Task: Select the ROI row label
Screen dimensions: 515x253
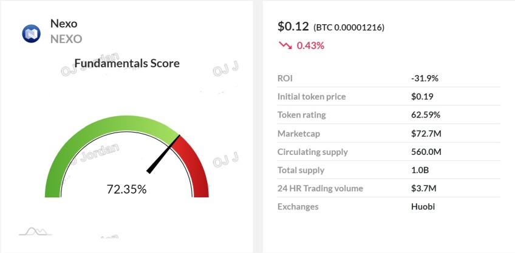Action: point(285,78)
